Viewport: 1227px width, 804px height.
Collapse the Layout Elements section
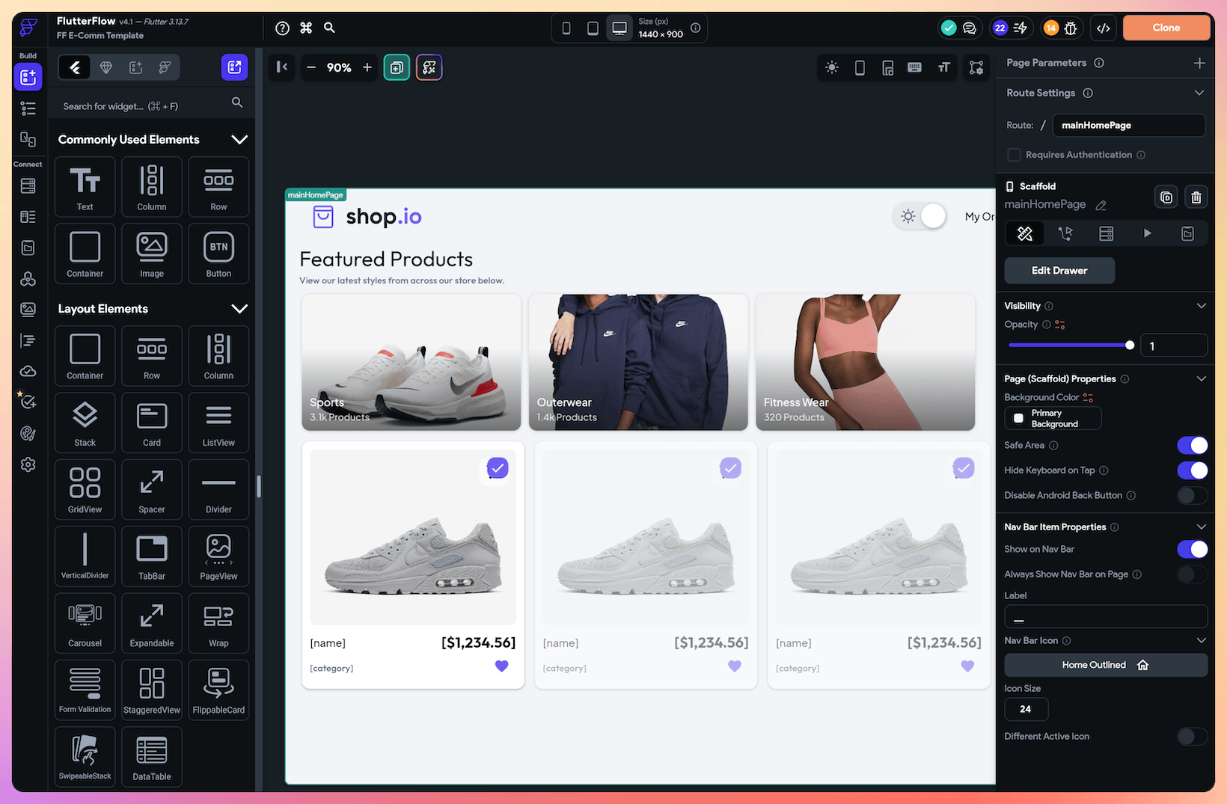pos(239,309)
